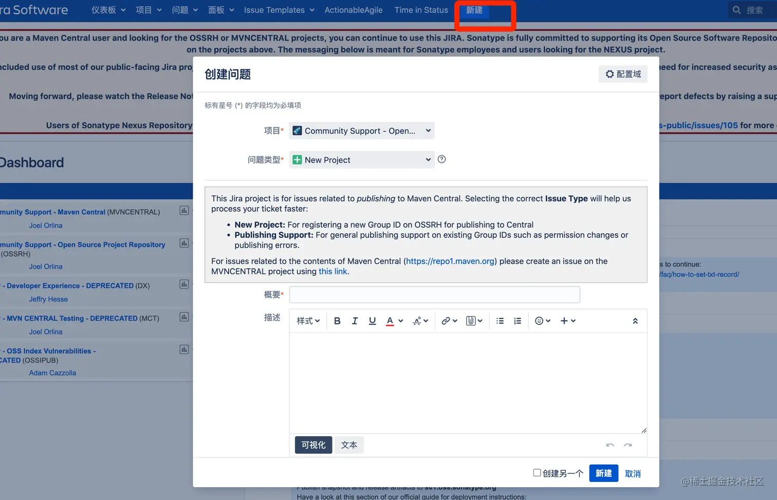Viewport: 777px width, 500px height.
Task: Click the 配置域 configure fields button
Action: click(x=623, y=74)
